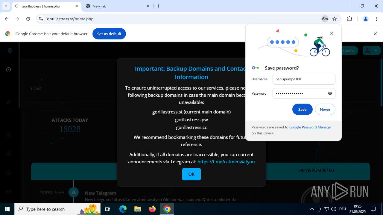Bookmark this page with star icon
This screenshot has height=215, width=383.
coord(335,19)
